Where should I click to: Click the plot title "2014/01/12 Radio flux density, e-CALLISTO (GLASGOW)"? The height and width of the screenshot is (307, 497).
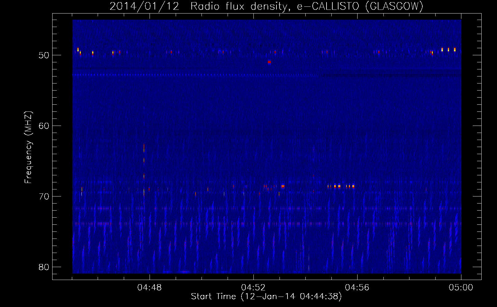coord(266,6)
